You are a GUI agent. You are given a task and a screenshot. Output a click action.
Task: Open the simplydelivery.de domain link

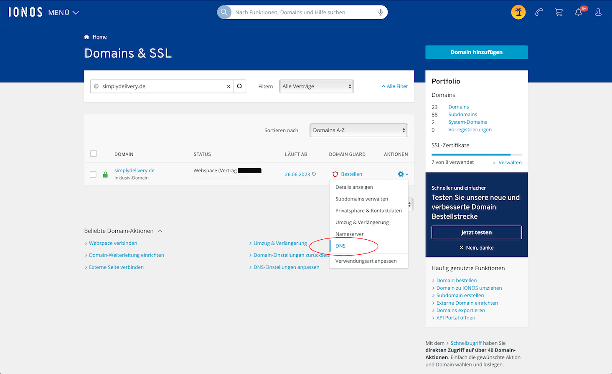[135, 171]
